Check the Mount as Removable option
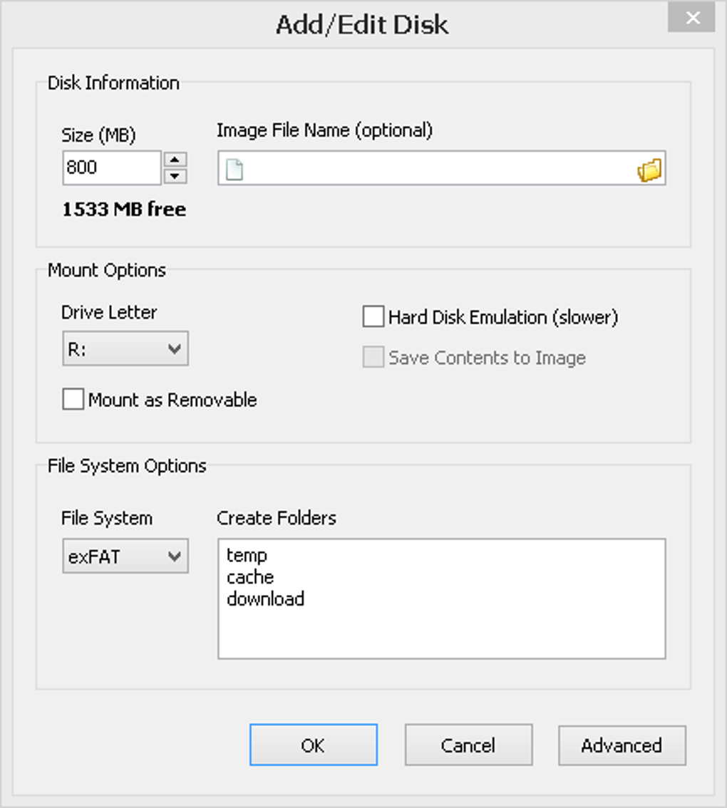Screen dimensions: 727x808 (x=73, y=400)
